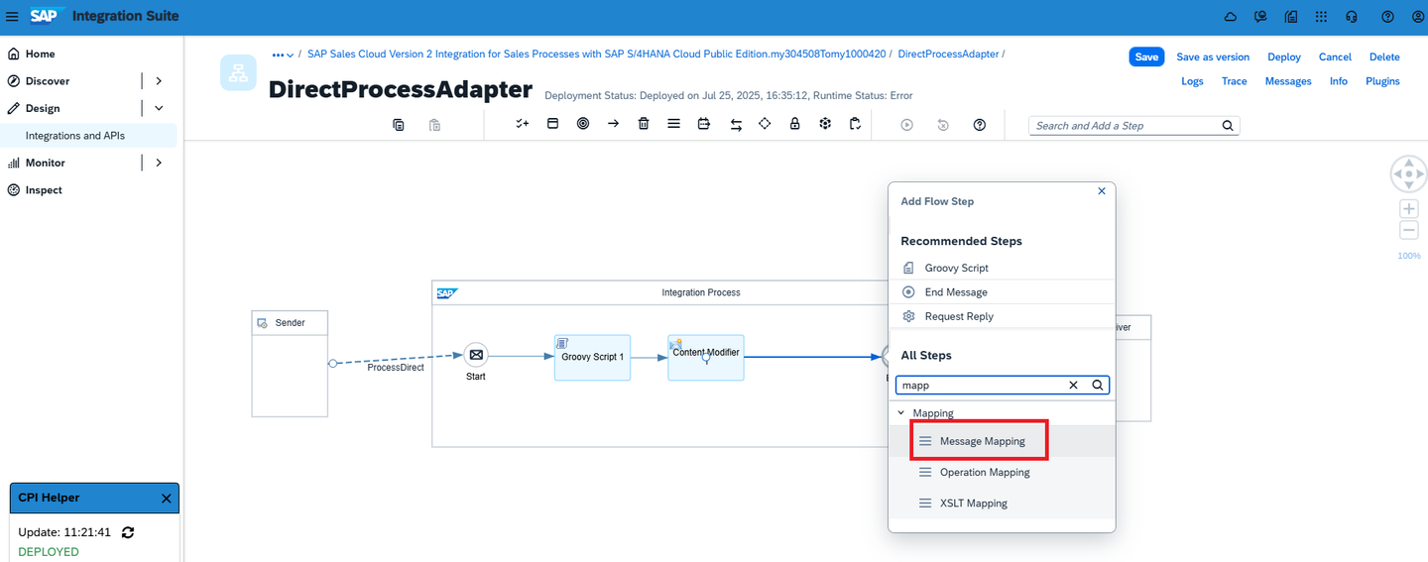Open the user profile icon
Image resolution: width=1428 pixels, height=562 pixels.
tap(1417, 17)
